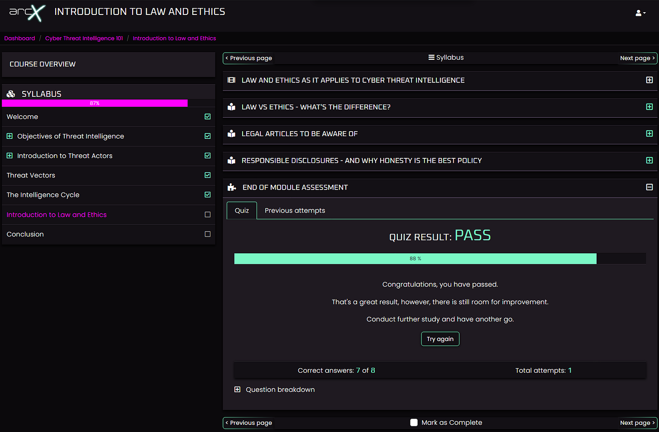This screenshot has height=432, width=659.
Task: Select Threat Vectors in the syllabus list
Action: (31, 175)
